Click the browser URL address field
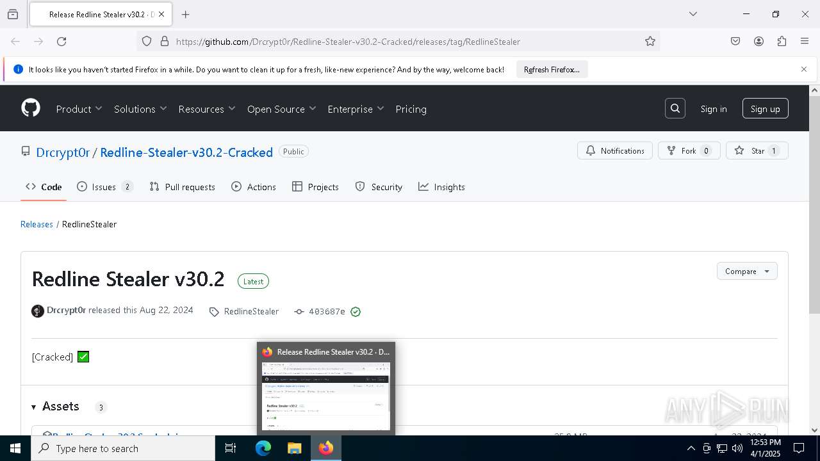Viewport: 820px width, 461px height. (x=397, y=42)
